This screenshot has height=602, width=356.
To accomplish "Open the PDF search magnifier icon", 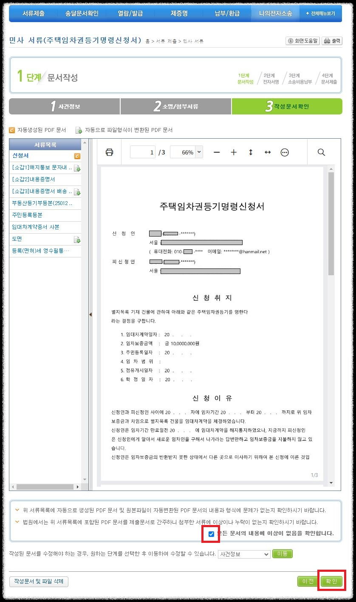I will tap(321, 152).
